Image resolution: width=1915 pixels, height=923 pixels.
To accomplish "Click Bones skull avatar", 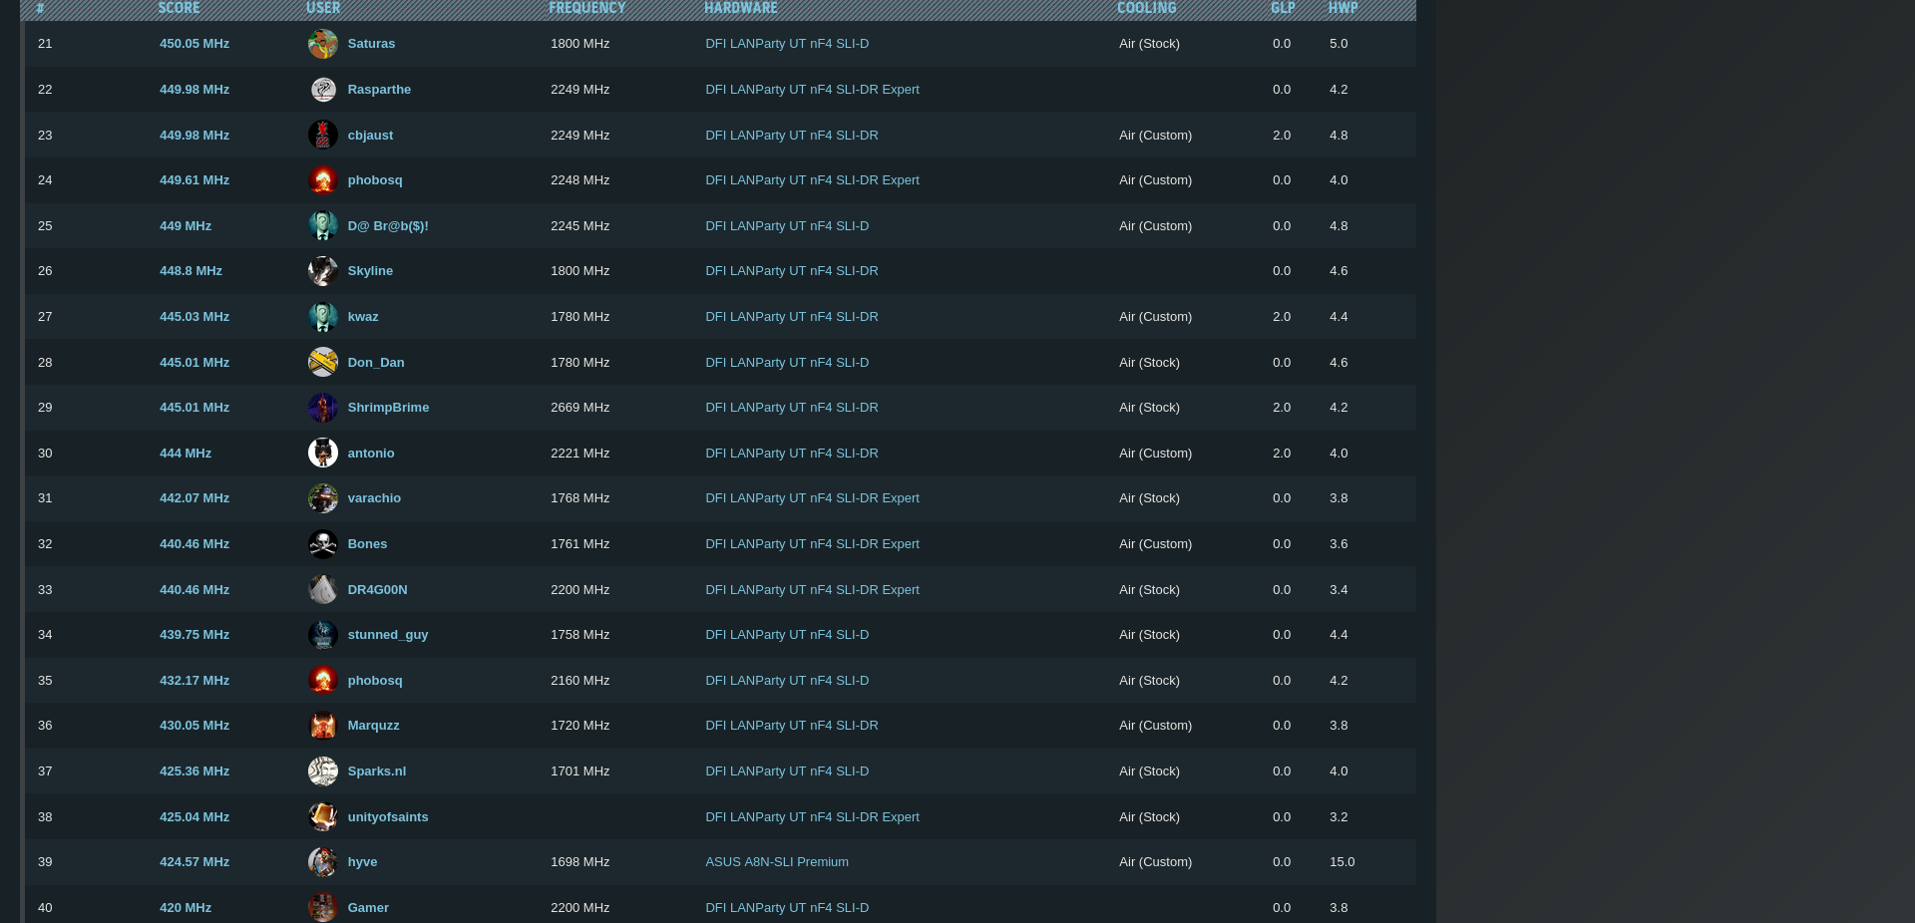I will pos(322,544).
